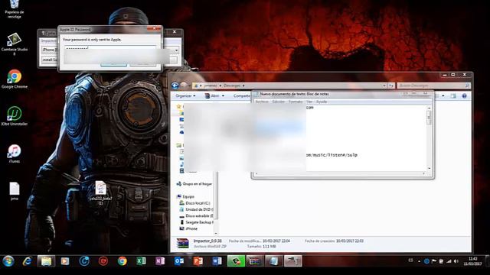Click the taskbar clock showing date

point(472,261)
